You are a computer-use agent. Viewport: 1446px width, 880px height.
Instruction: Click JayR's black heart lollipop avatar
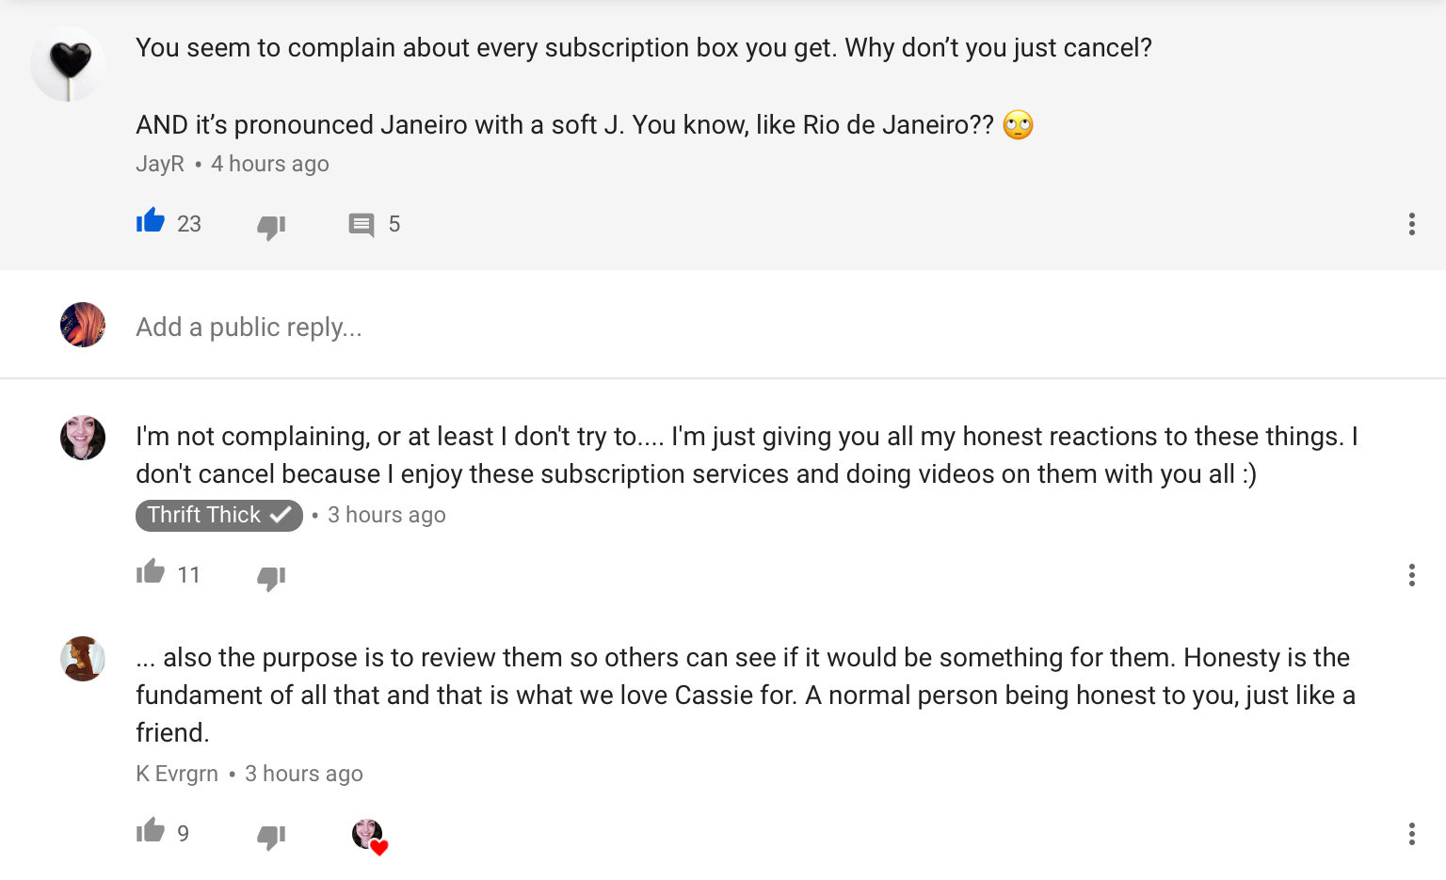(x=68, y=64)
